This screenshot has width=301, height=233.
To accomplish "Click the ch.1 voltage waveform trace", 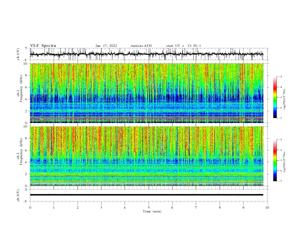I will pos(146,54).
